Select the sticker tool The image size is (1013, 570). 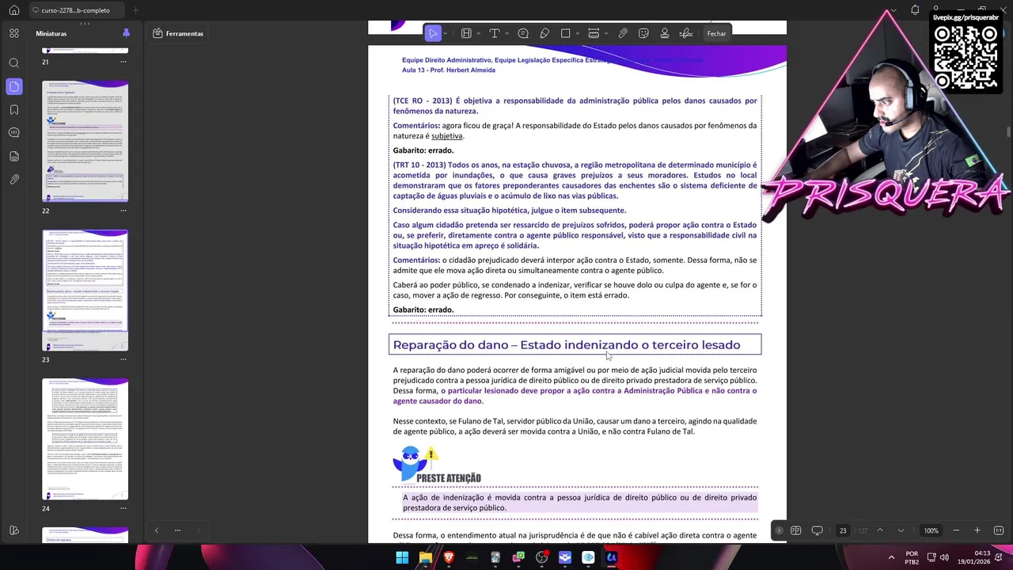[x=643, y=33]
